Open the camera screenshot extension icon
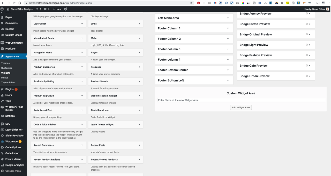 tap(237, 3)
